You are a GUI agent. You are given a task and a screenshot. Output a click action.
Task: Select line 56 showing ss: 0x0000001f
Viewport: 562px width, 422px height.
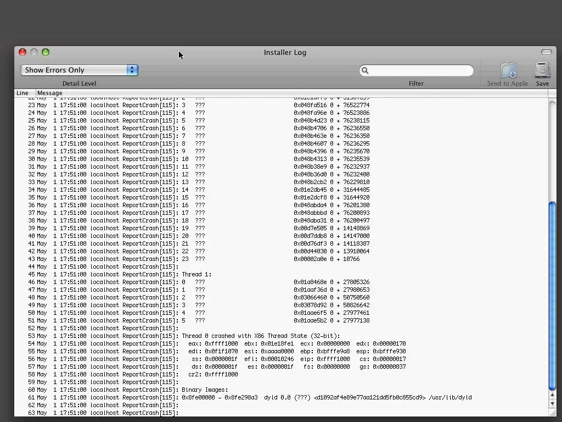pos(281,359)
